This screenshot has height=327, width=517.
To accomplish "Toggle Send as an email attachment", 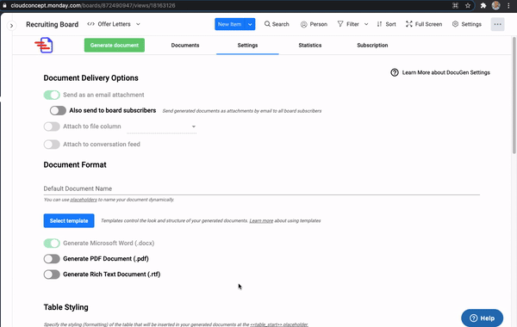I will (x=52, y=95).
